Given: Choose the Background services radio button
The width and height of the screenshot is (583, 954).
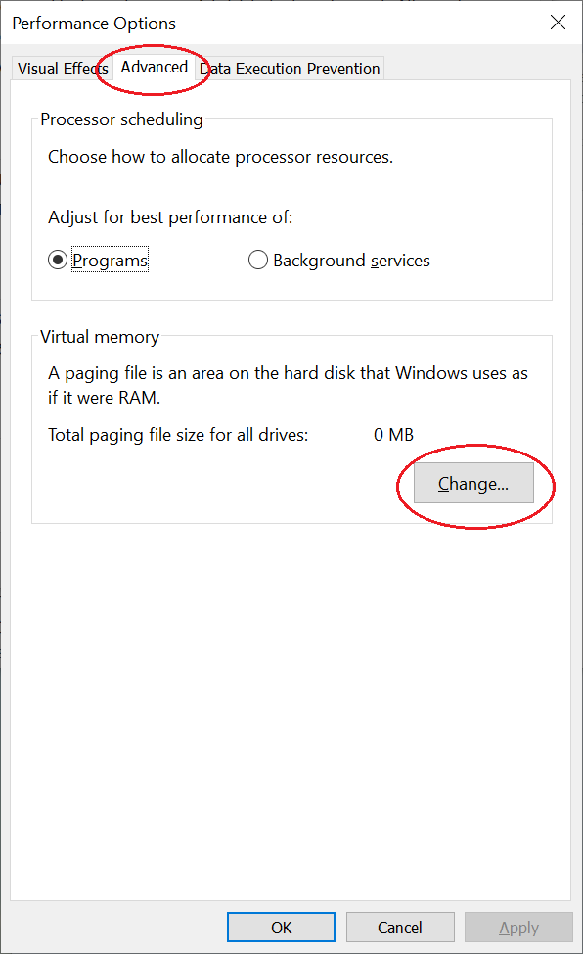Looking at the screenshot, I should point(258,261).
